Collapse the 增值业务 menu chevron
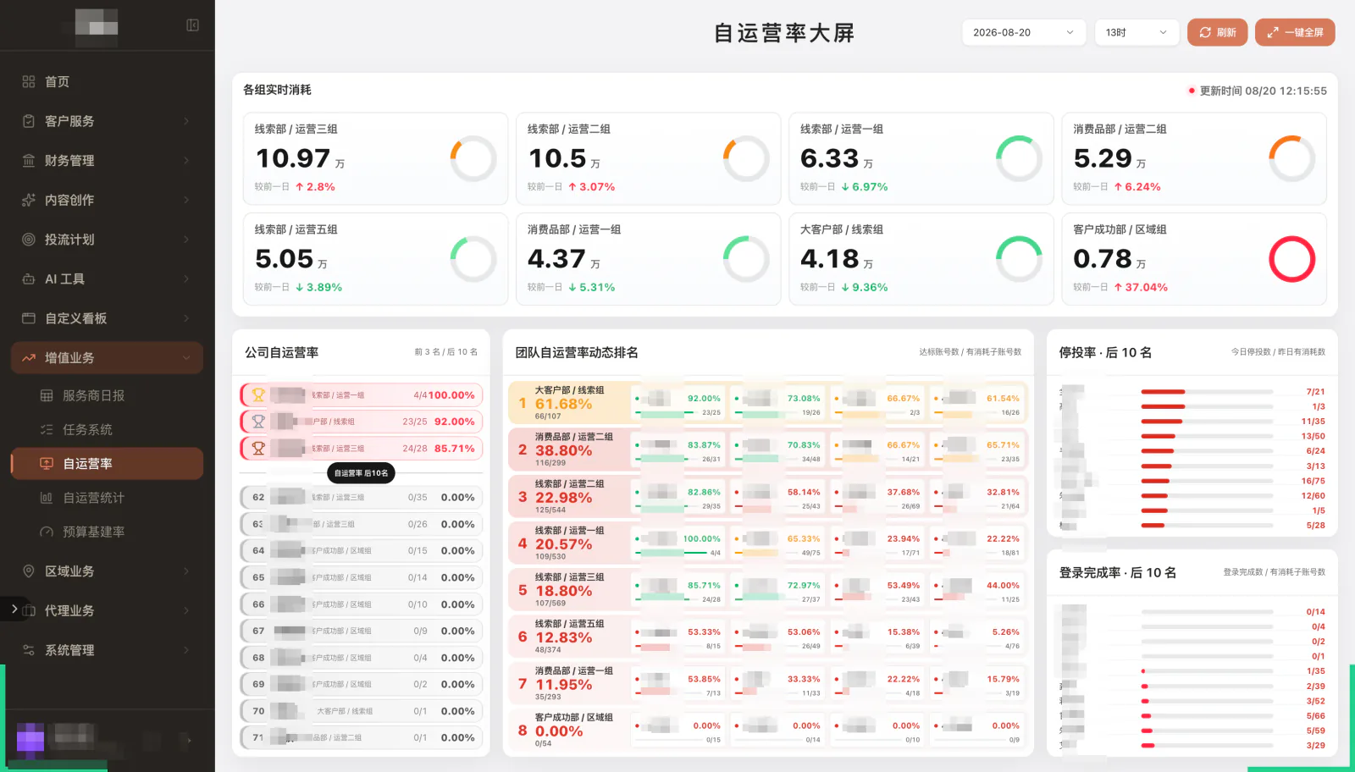This screenshot has width=1355, height=772. [186, 358]
